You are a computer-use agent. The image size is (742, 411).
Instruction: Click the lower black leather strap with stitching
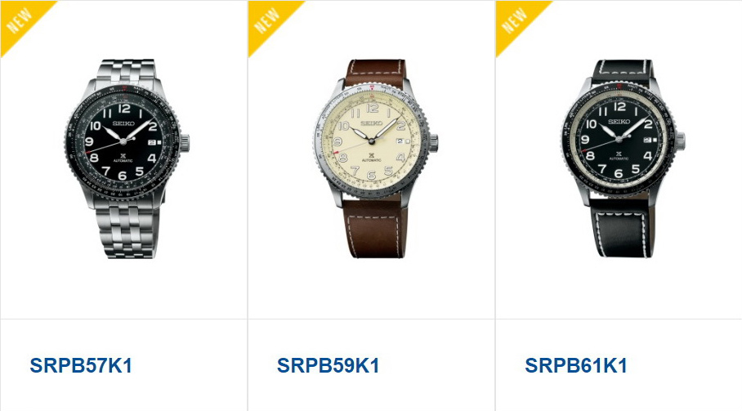622,229
